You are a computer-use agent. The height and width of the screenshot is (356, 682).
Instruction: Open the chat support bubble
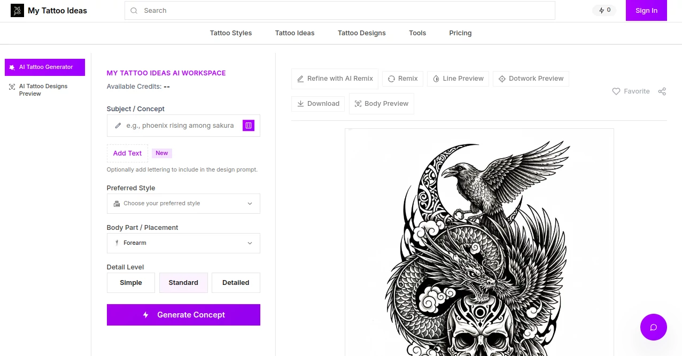point(653,327)
